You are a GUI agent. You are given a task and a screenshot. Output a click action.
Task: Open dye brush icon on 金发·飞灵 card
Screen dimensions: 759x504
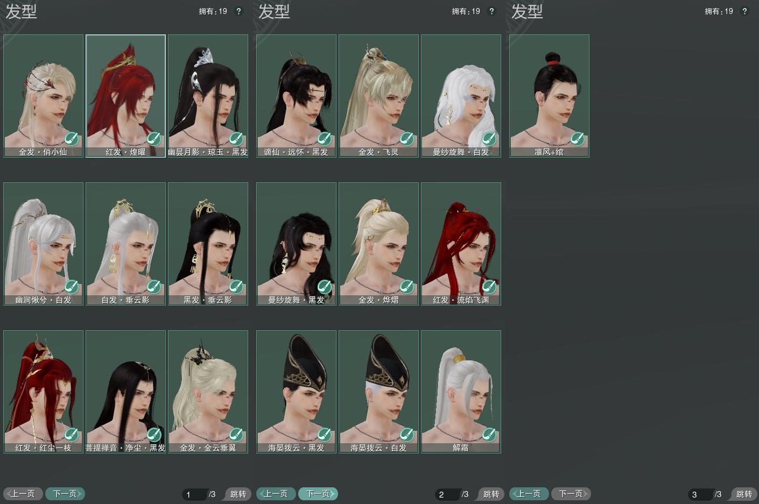pos(406,139)
